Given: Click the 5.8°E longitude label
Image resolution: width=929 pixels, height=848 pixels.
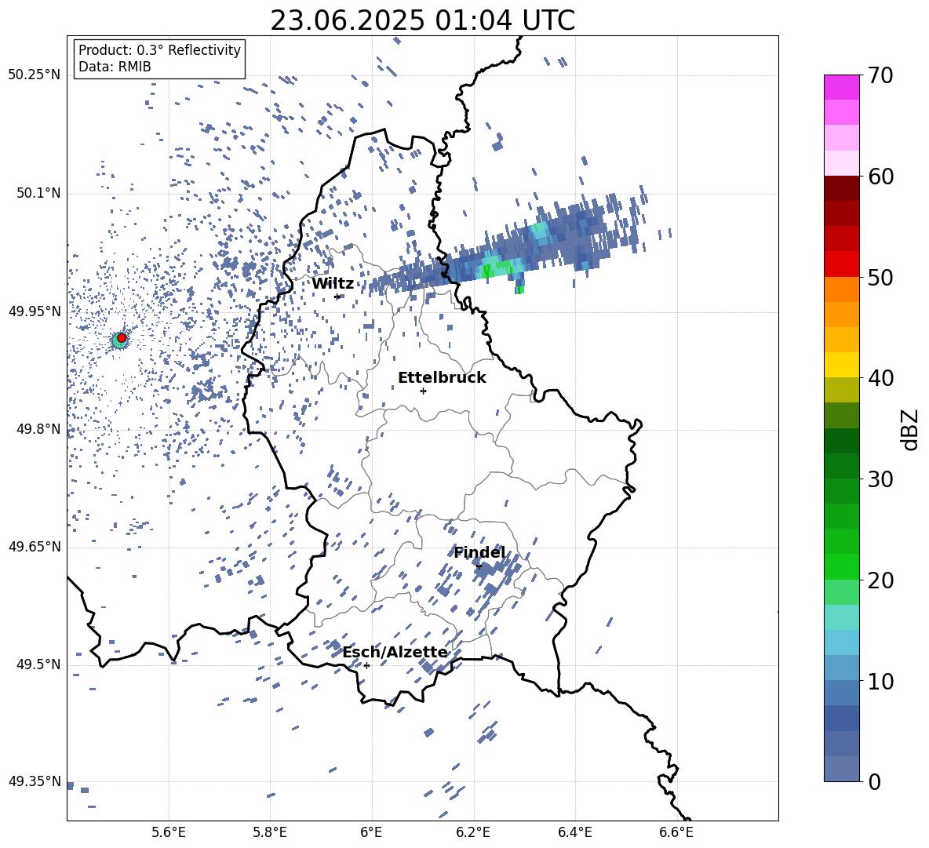Looking at the screenshot, I should (270, 832).
